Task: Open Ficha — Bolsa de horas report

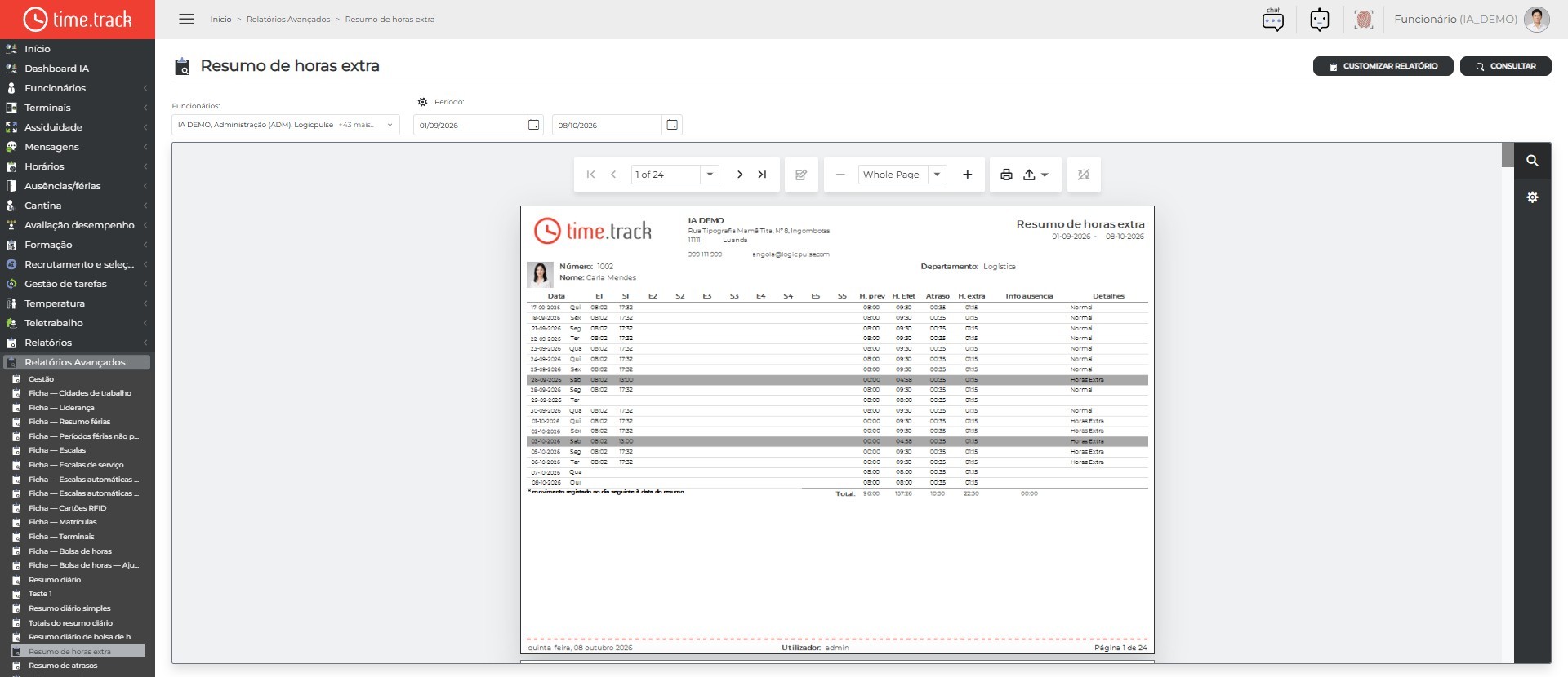Action: click(70, 551)
